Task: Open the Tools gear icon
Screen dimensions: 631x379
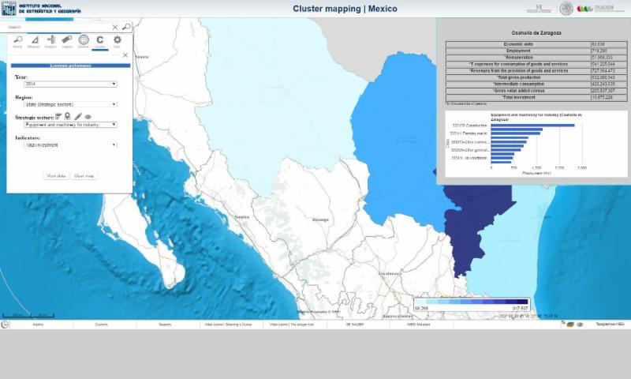Action: point(117,41)
